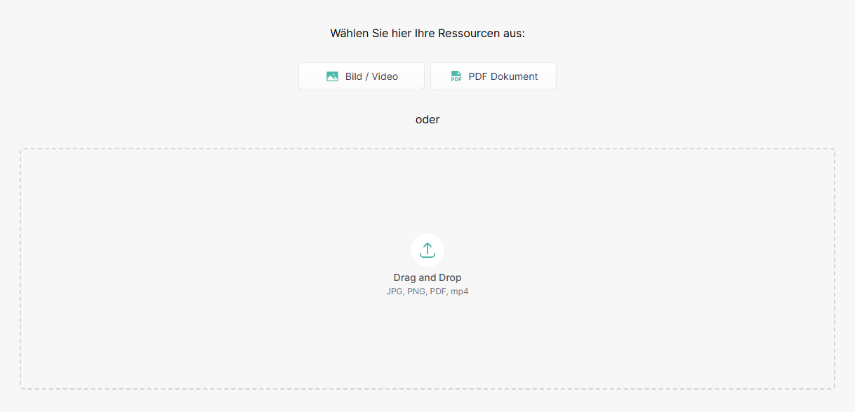Click the word "Drop" under the upload icon
Viewport: 855px width, 412px height.
pyautogui.click(x=449, y=277)
